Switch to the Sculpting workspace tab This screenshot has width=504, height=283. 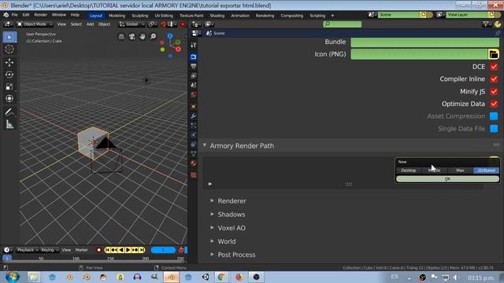pyautogui.click(x=140, y=16)
